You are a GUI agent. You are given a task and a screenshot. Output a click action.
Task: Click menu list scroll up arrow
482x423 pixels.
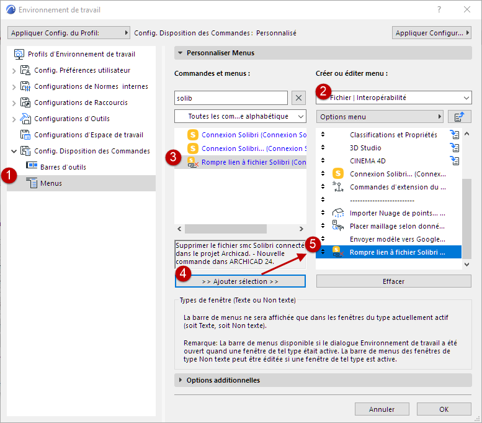tap(466, 134)
